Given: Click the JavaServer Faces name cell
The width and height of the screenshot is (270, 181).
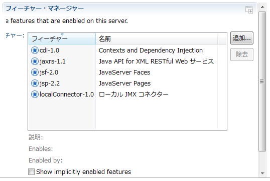Looking at the screenshot, I should click(x=124, y=72).
